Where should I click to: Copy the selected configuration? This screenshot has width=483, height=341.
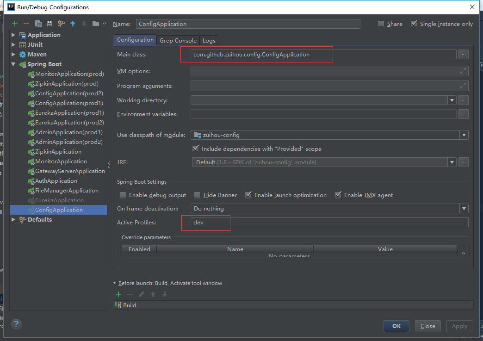pos(38,24)
